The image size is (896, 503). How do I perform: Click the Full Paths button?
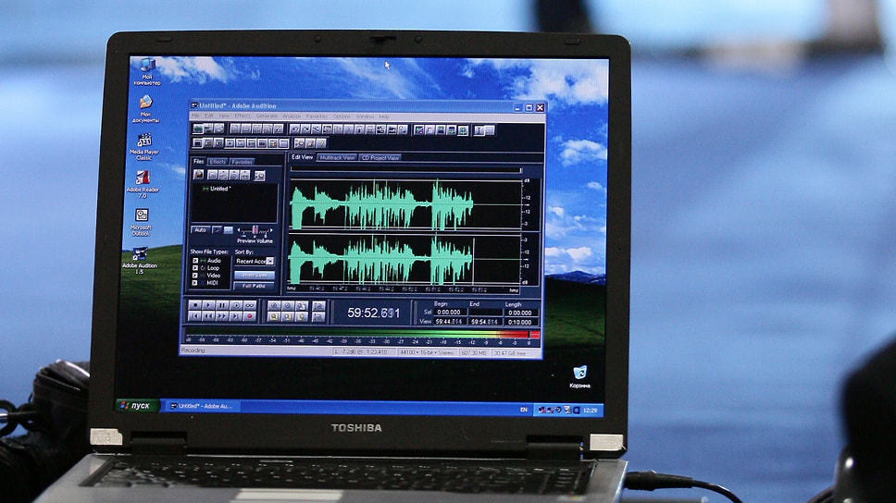tap(255, 286)
